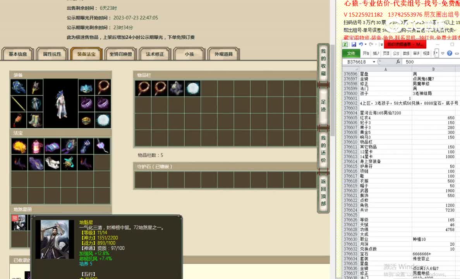460x279 pixels.
Task: Select the white pearl item in 物品栏
Action: tap(193, 88)
